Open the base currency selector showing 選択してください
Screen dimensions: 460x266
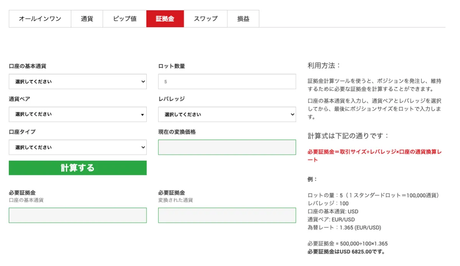click(x=77, y=81)
